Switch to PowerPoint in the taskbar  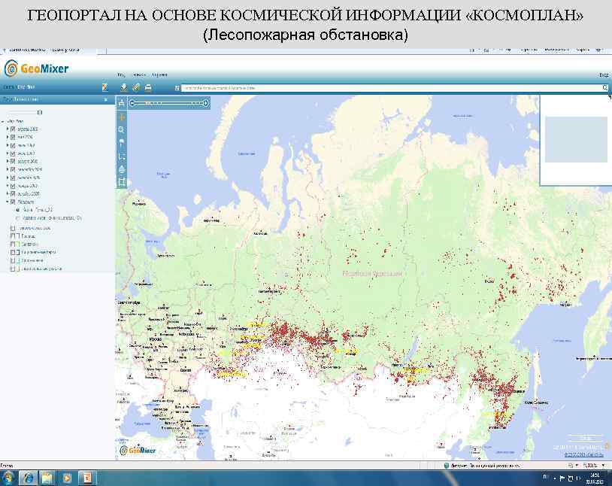click(x=86, y=478)
